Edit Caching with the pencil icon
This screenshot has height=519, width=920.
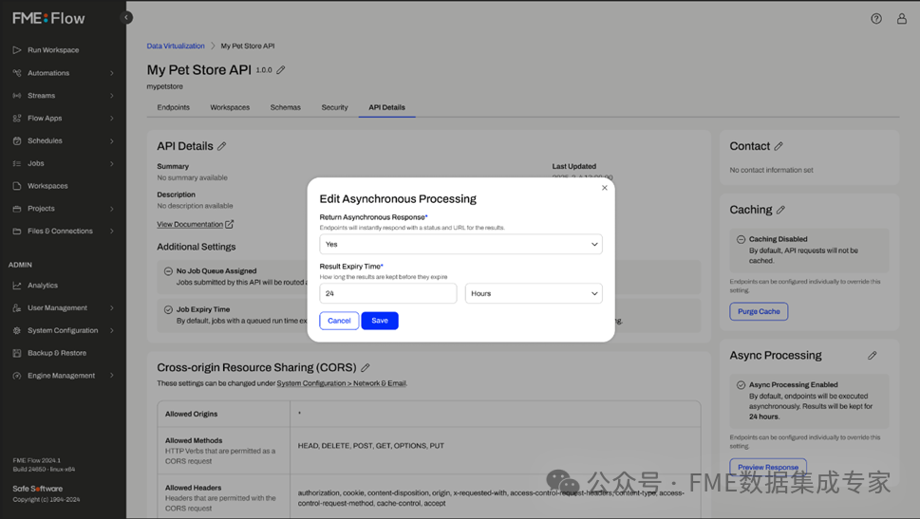click(781, 210)
